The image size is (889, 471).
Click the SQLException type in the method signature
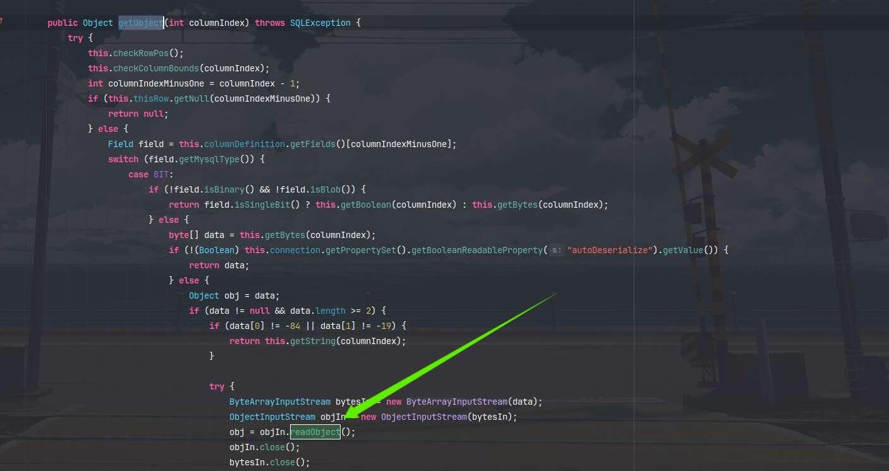[320, 23]
